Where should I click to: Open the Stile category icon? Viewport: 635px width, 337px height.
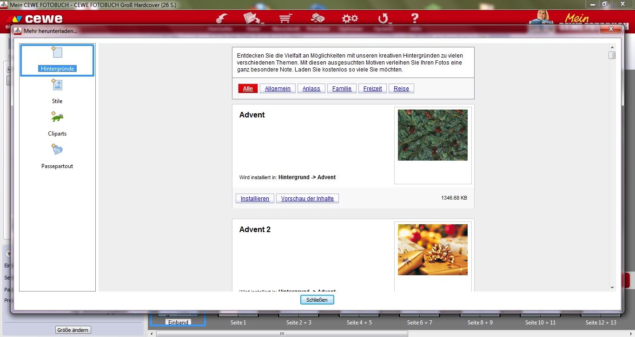point(57,84)
